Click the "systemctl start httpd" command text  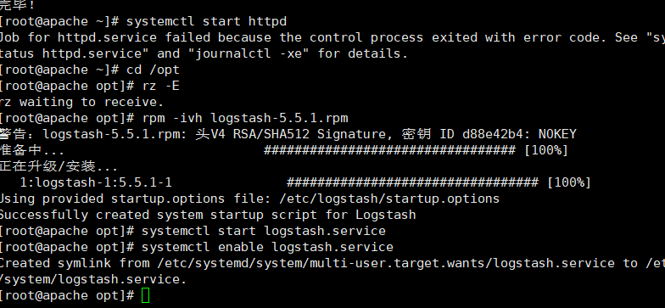[x=206, y=21]
